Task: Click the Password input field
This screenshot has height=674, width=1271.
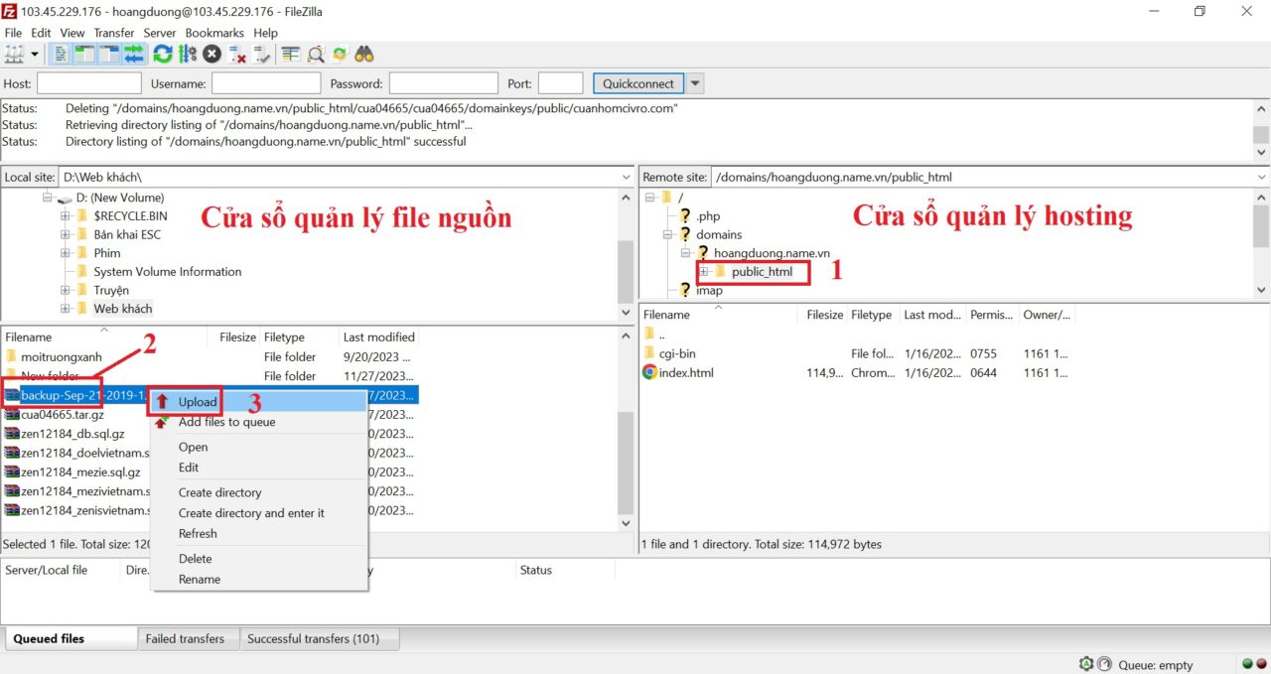Action: click(443, 83)
